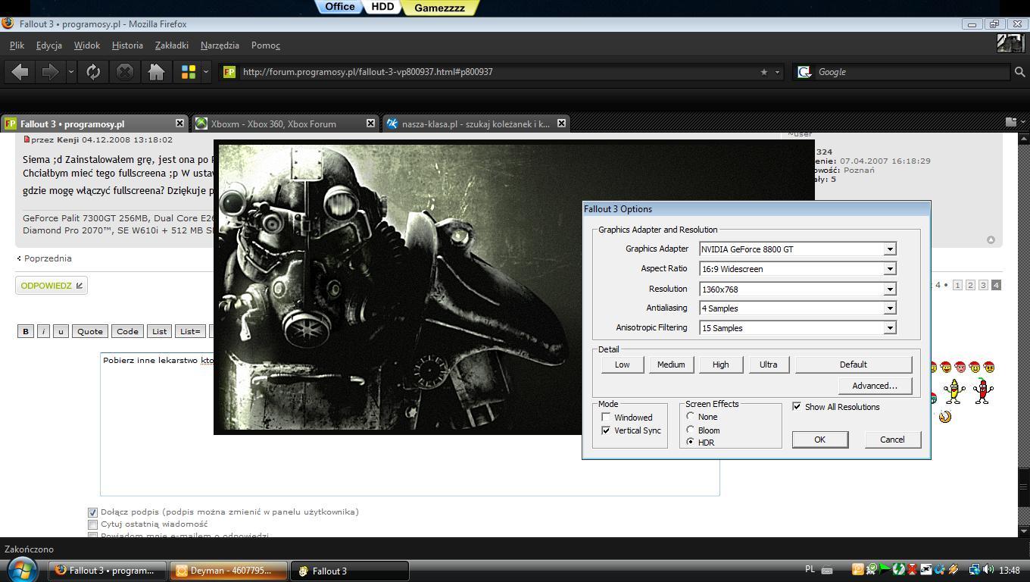Close the nasza-klasa.pl tab
Screen dimensions: 1030x582
(x=561, y=123)
